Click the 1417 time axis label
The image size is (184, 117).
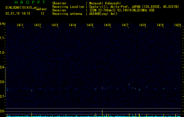tap(125, 25)
